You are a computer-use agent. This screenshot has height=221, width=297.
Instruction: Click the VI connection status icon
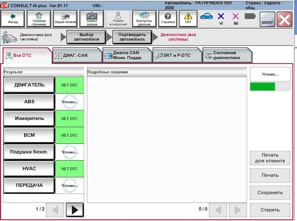(x=221, y=16)
